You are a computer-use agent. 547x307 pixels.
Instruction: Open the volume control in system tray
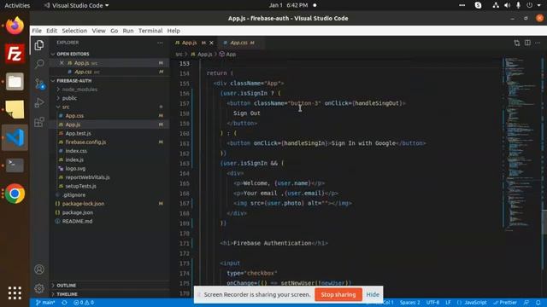(x=507, y=5)
